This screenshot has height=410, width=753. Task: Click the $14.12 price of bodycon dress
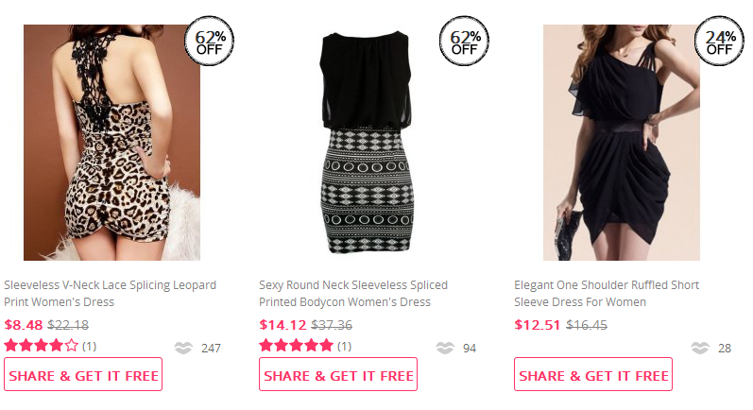[282, 325]
